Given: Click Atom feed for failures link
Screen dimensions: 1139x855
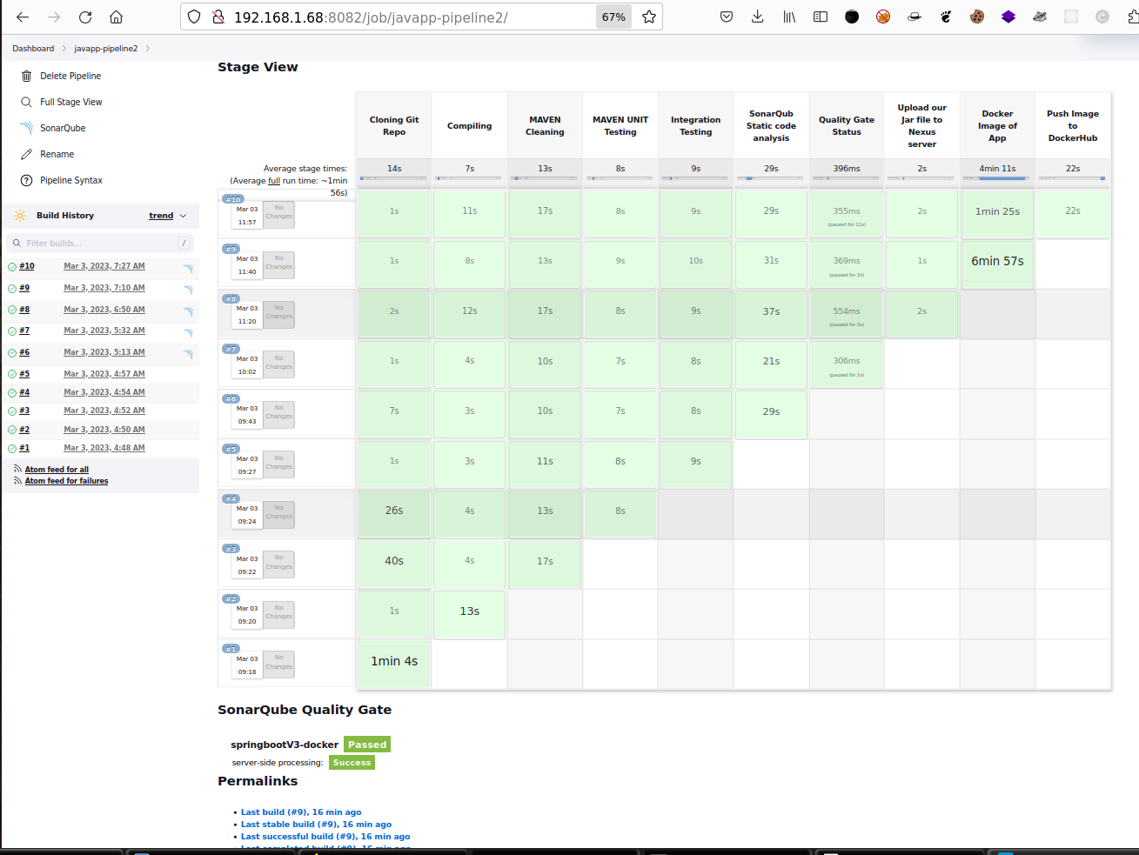Looking at the screenshot, I should 66,481.
